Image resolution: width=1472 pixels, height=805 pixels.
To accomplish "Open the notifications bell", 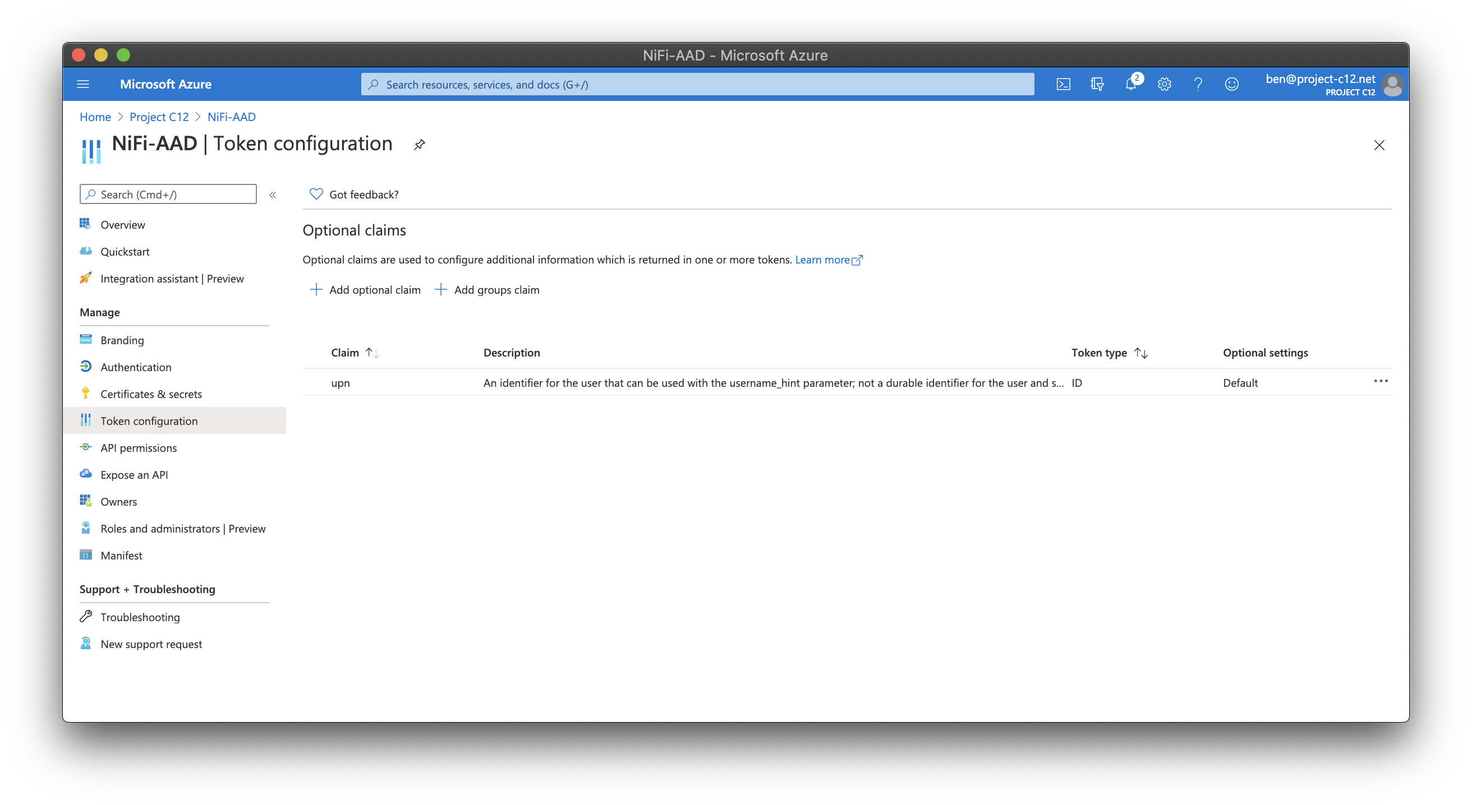I will point(1130,85).
